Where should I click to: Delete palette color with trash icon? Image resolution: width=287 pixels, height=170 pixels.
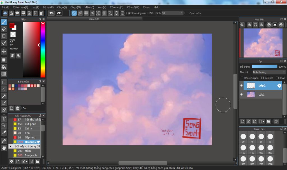[18, 108]
